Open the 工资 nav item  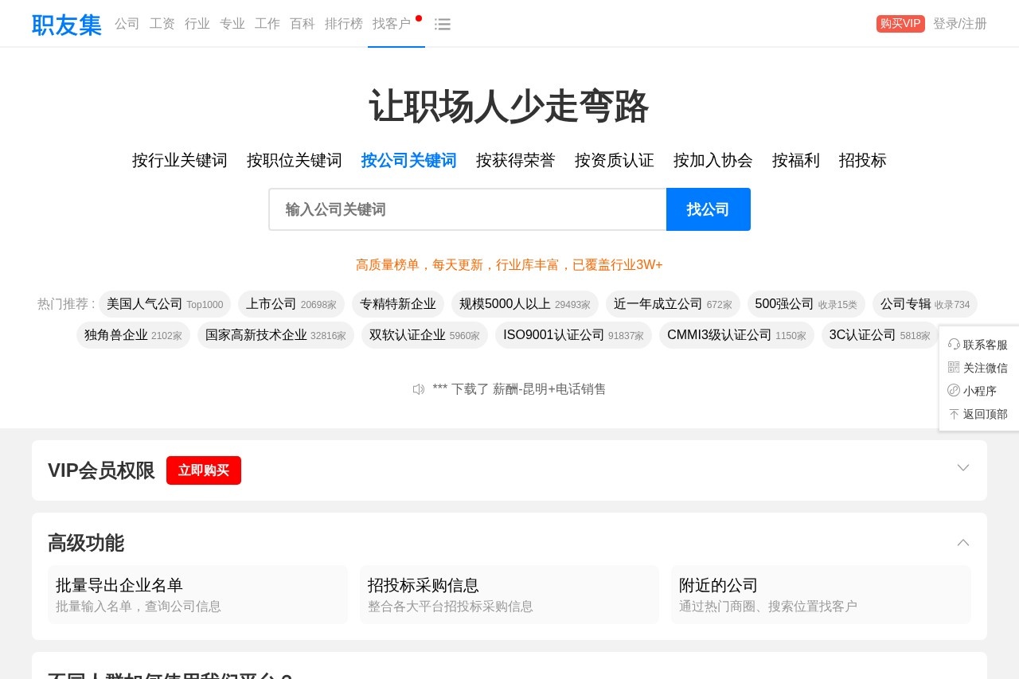pyautogui.click(x=162, y=24)
